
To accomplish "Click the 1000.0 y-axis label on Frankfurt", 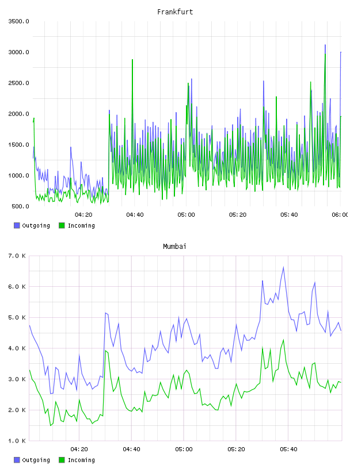I will pyautogui.click(x=18, y=175).
